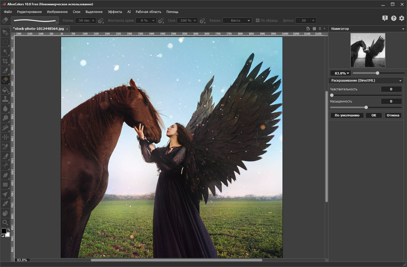Click the 'Насыщенность' slider handle
The image size is (407, 267).
(x=366, y=107)
